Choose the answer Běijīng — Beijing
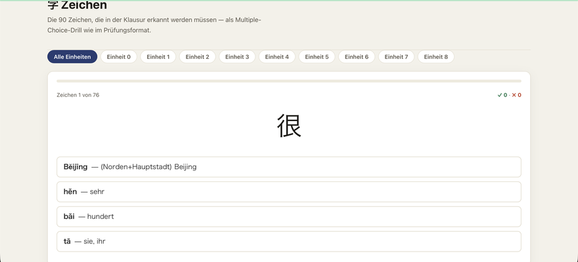This screenshot has height=262, width=578. point(289,167)
